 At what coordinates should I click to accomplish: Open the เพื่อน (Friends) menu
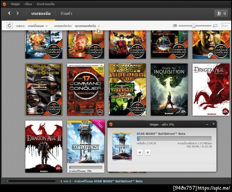[28, 4]
